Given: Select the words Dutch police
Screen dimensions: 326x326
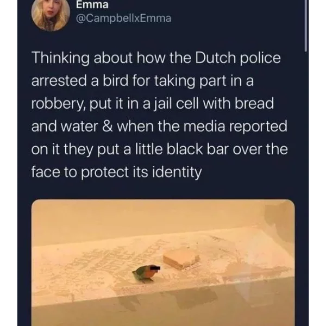Looking at the screenshot, I should click(237, 58).
